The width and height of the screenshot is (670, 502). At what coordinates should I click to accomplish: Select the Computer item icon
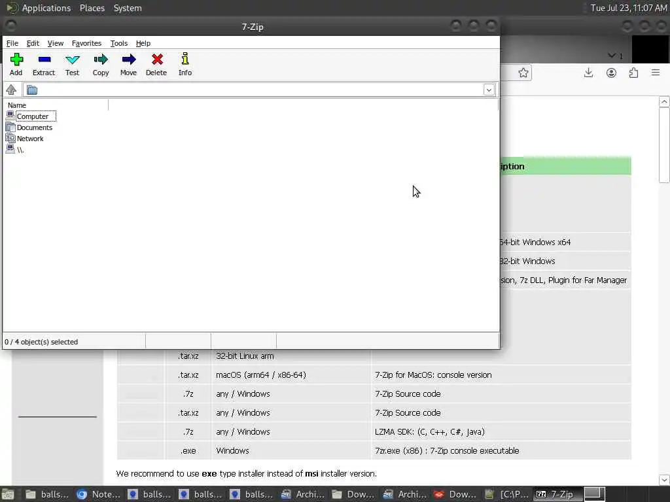coord(10,116)
